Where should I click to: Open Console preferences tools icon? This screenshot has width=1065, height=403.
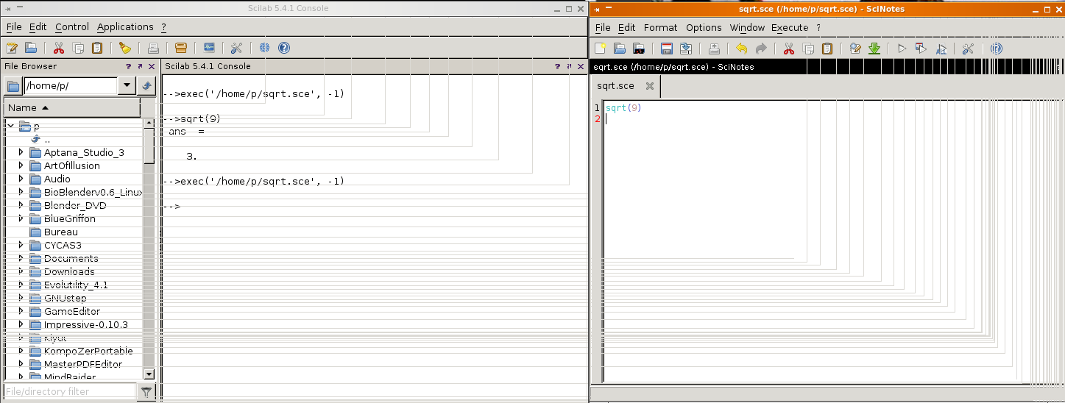click(236, 48)
